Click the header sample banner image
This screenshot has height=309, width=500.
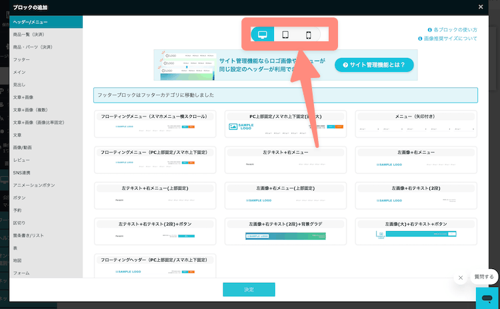pyautogui.click(x=187, y=65)
